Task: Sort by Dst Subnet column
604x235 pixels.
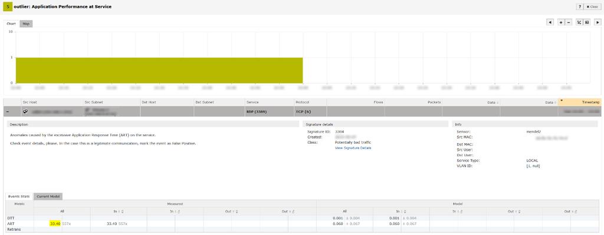Action: pyautogui.click(x=219, y=102)
